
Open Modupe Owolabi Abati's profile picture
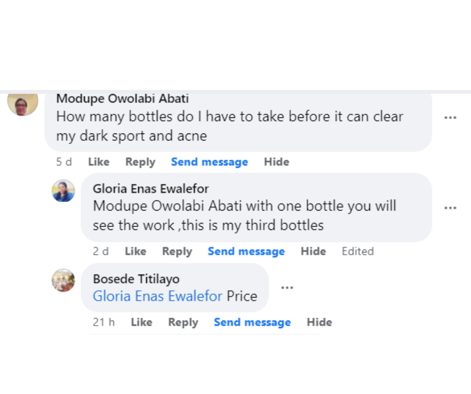point(23,103)
